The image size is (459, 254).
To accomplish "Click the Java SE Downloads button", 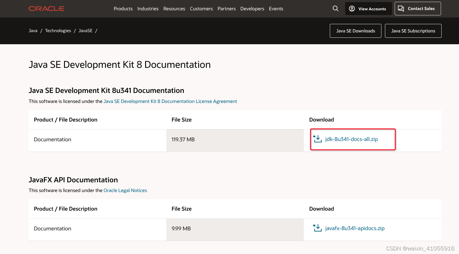I will pyautogui.click(x=355, y=31).
